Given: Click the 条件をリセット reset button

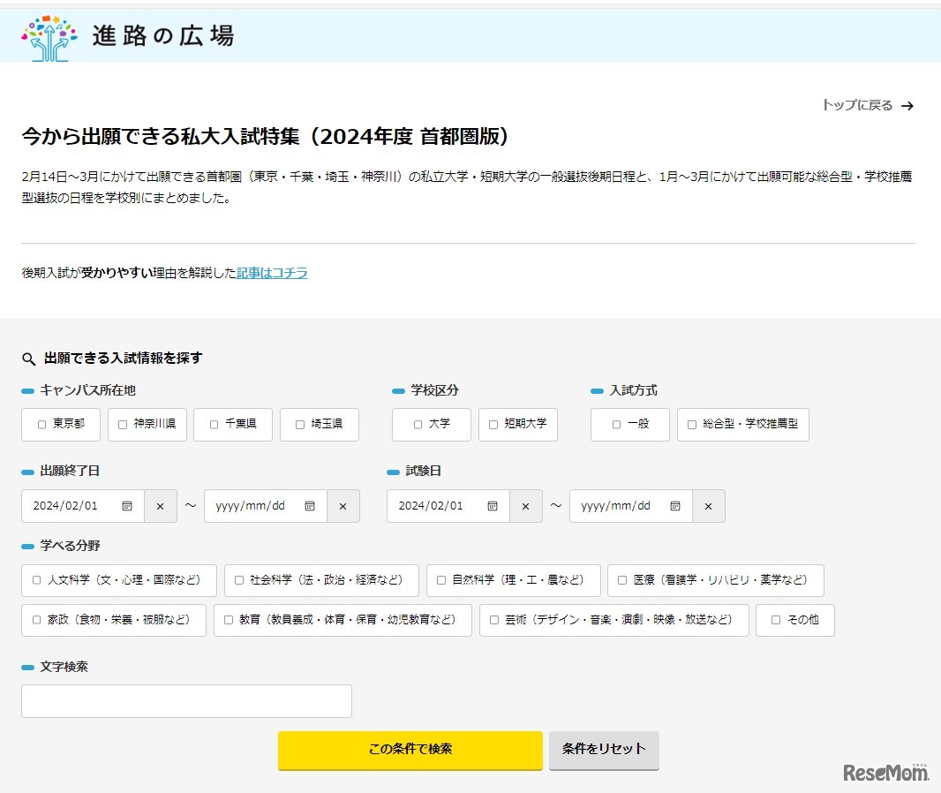Looking at the screenshot, I should point(604,749).
